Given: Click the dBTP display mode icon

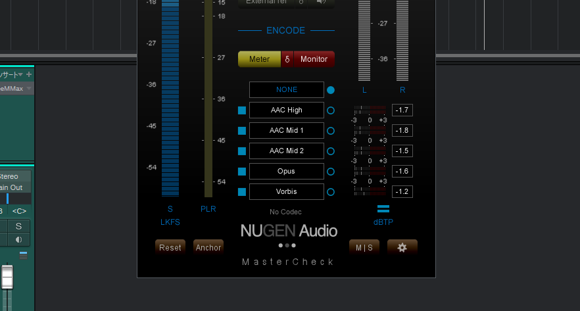Looking at the screenshot, I should (383, 208).
